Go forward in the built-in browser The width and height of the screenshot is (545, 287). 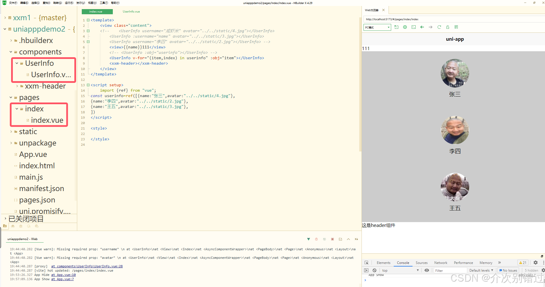[430, 27]
